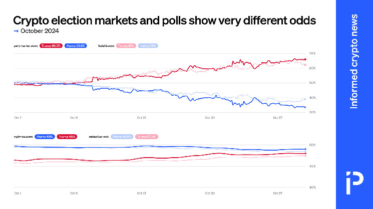
Task: Click the kalshi.com legend label
Action: (105, 45)
